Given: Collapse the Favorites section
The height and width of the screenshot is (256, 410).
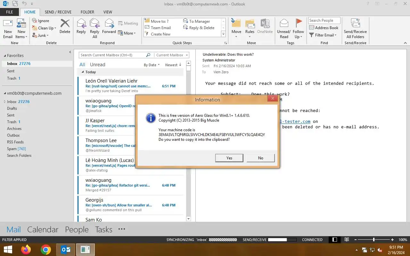Looking at the screenshot, I should (5, 56).
